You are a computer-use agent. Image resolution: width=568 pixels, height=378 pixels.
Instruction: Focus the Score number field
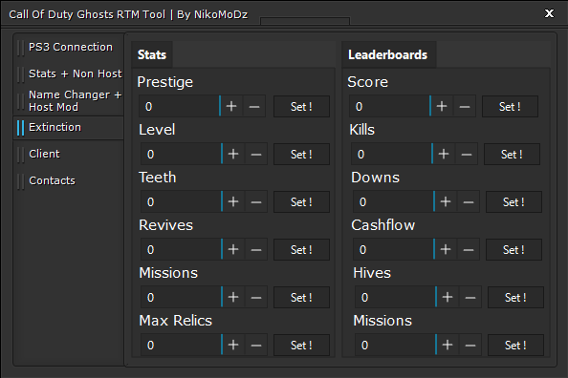(389, 106)
